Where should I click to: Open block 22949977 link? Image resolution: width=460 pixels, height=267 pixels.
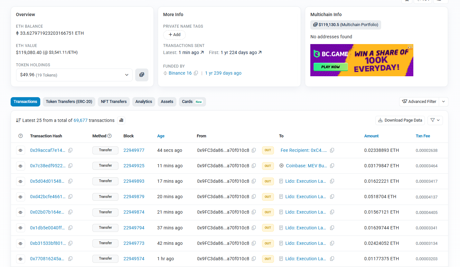pos(134,150)
